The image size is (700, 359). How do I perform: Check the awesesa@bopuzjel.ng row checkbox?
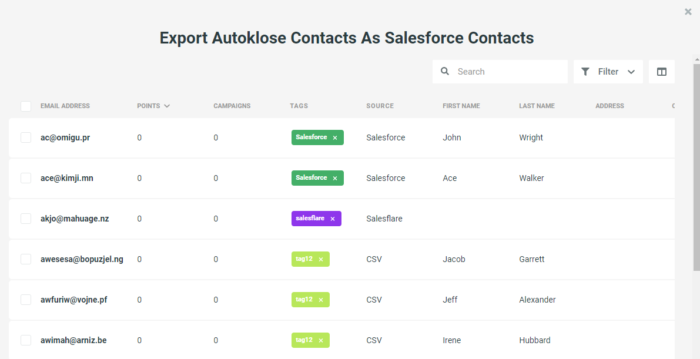coord(26,259)
